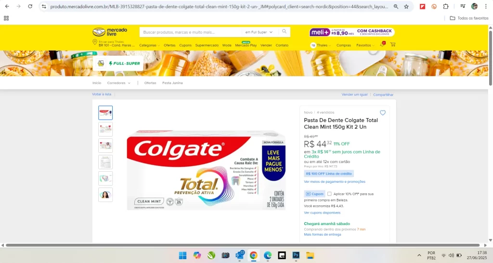
Task: Click the Voltar à lista link
Action: pos(102,94)
